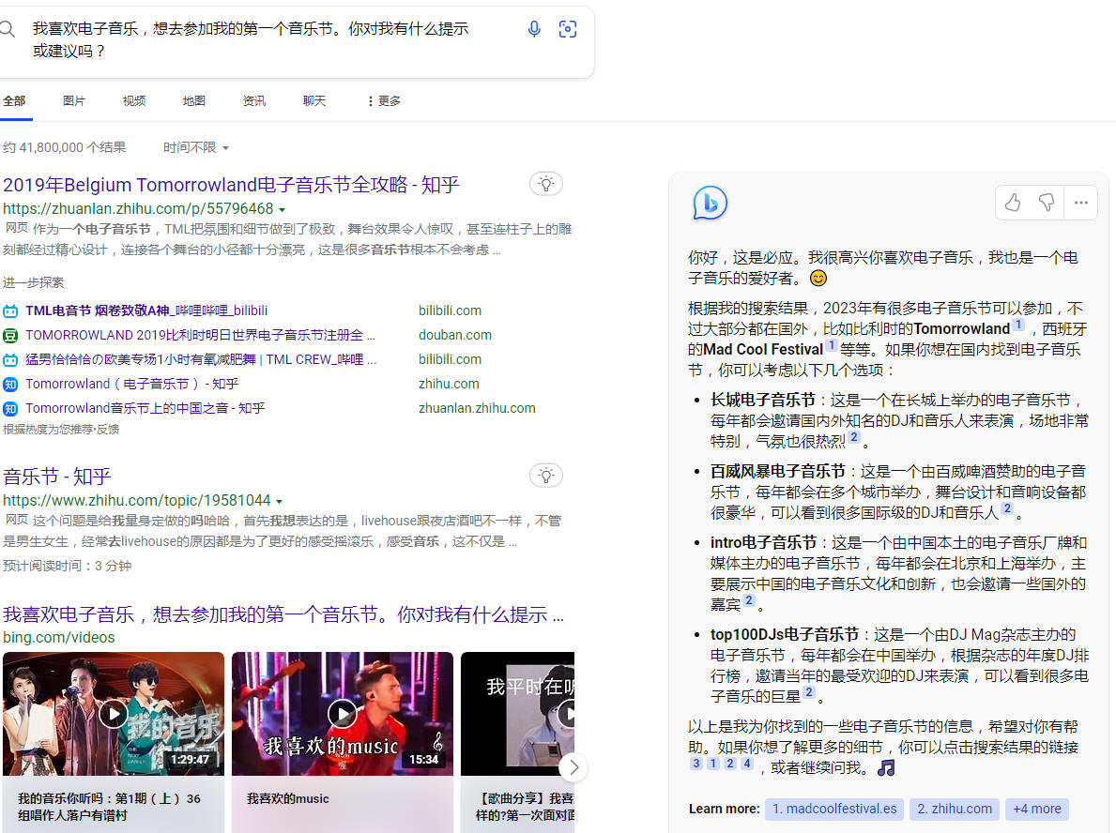1116x833 pixels.
Task: Open Tomorrowland音乐节上的中国之音 link
Action: click(x=145, y=408)
